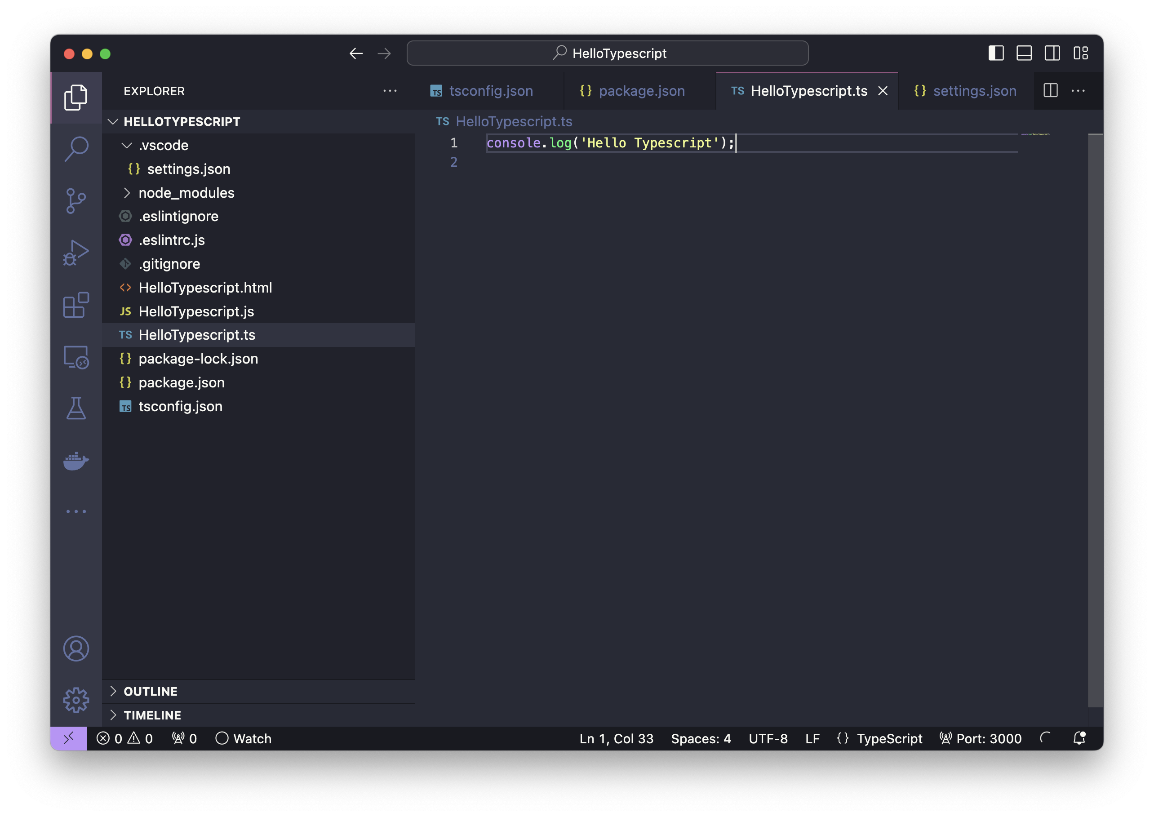
Task: Switch to the package.json tab
Action: [641, 91]
